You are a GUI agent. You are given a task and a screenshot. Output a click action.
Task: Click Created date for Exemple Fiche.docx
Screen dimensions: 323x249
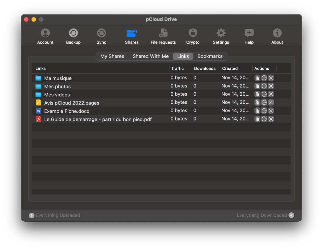pos(236,110)
